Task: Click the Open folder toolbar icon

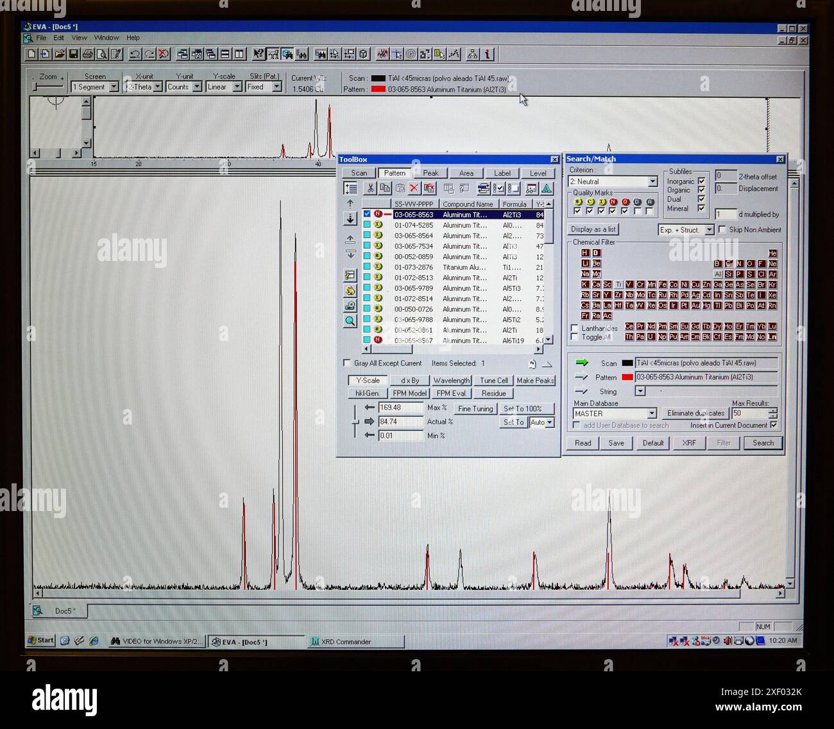Action: click(60, 54)
